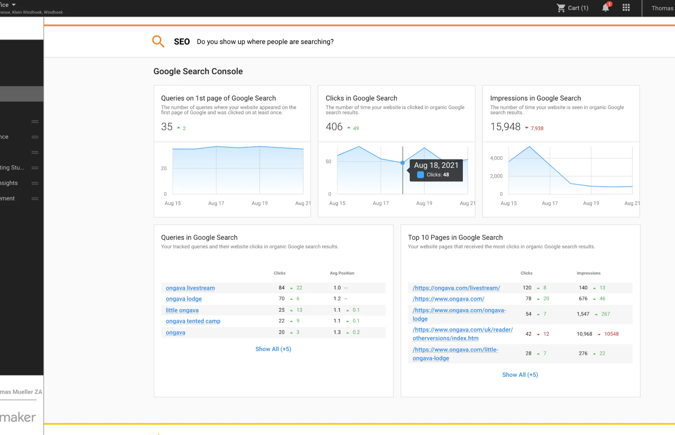Open the otherversions/index.htm page link
The width and height of the screenshot is (675, 435).
(x=462, y=334)
